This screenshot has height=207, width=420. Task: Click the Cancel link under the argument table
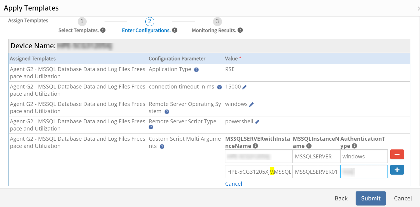click(x=233, y=183)
